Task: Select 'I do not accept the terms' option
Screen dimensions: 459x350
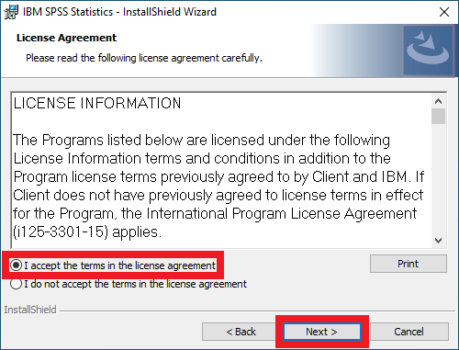Action: (16, 284)
